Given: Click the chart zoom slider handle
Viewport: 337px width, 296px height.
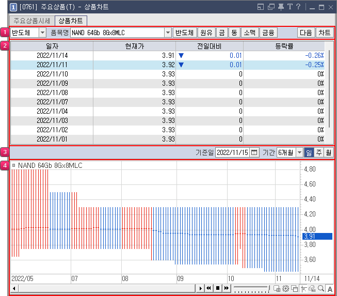Looking at the screenshot, I should (269, 288).
